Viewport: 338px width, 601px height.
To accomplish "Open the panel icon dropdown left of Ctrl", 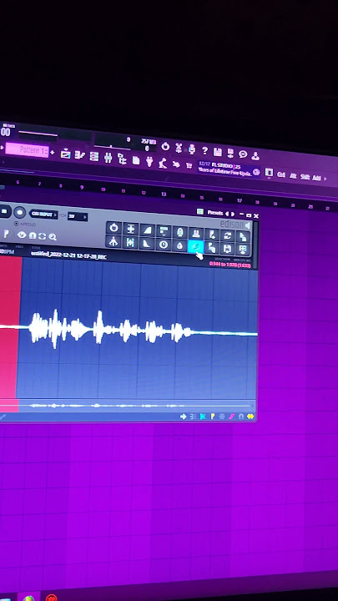I will tap(269, 173).
